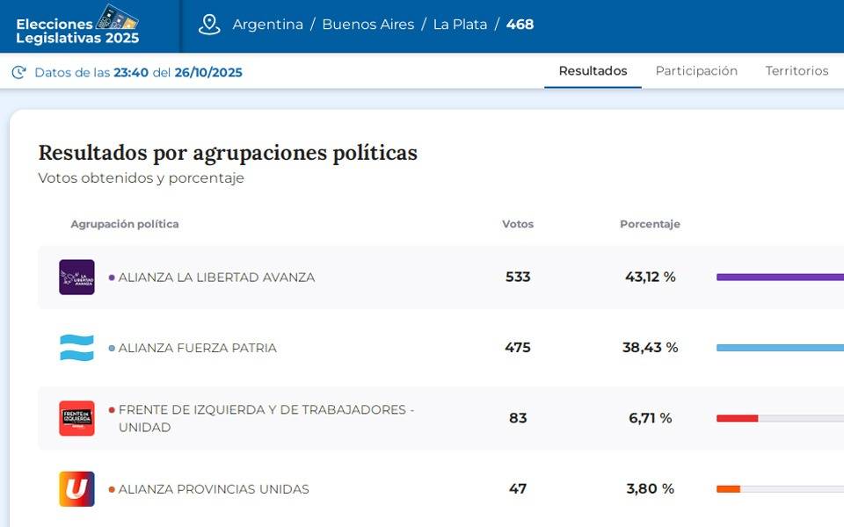This screenshot has height=527, width=844.
Task: Click the location pin icon
Action: pyautogui.click(x=209, y=25)
